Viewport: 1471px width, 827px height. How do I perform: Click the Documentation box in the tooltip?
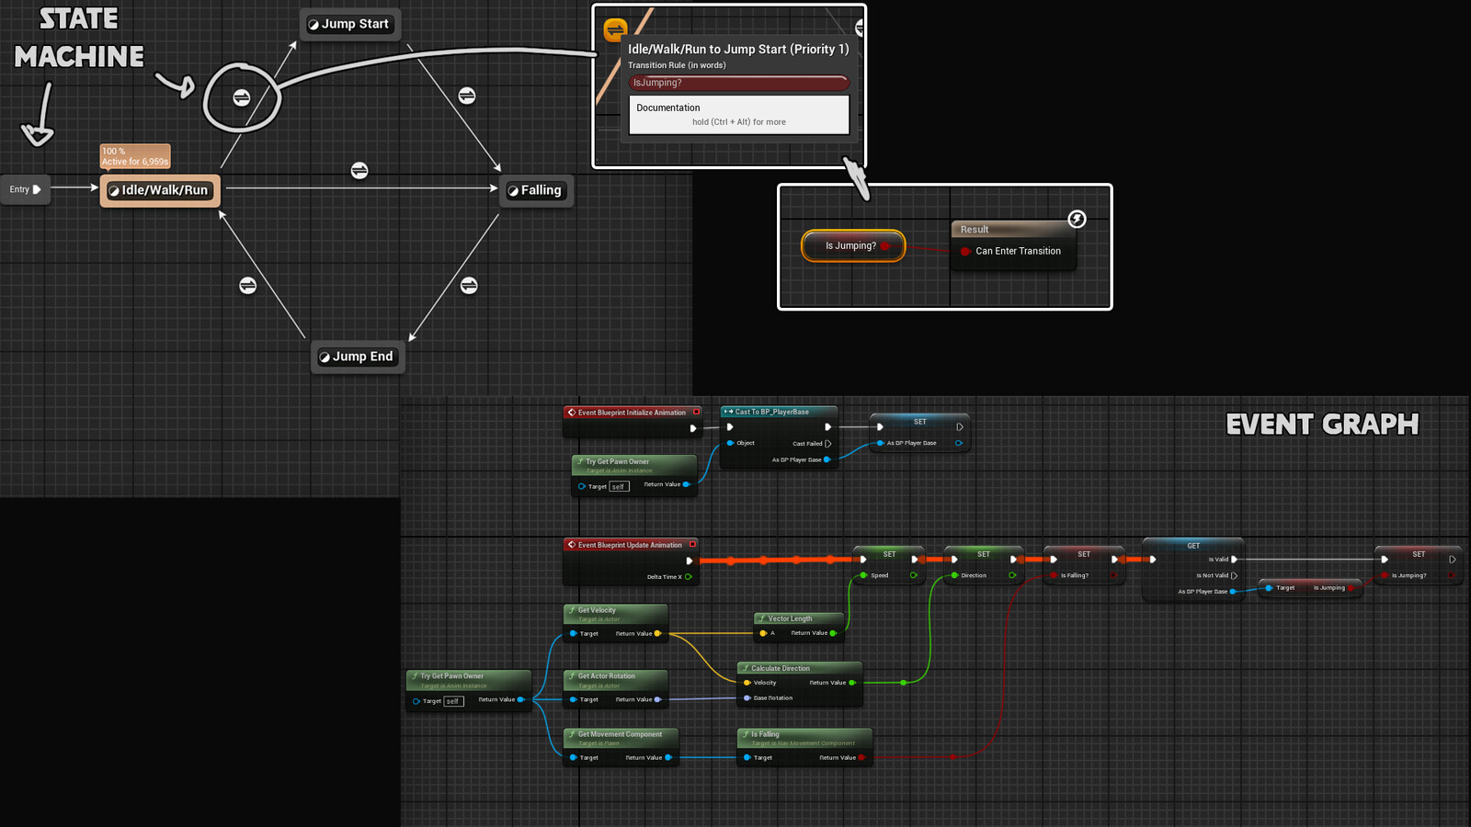[738, 115]
